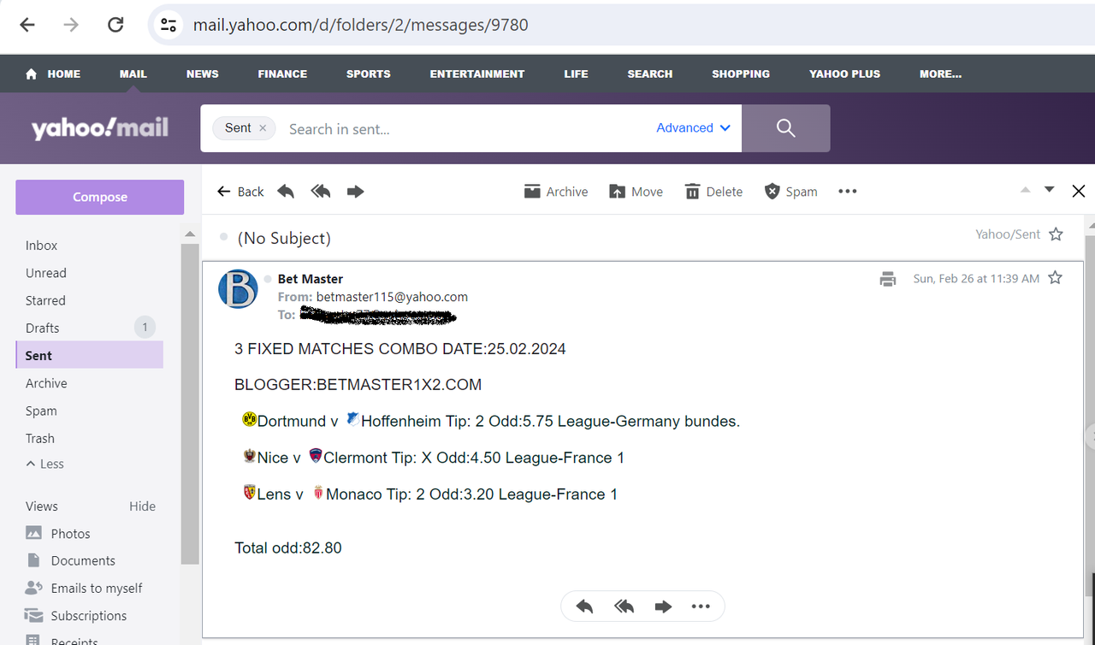Click the top toolbar Reply all arrows

(321, 192)
